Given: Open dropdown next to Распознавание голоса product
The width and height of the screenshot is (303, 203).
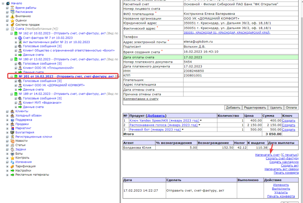Looking at the screenshot, I should [199, 125].
